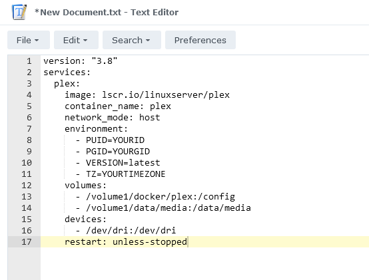Screen dimensions: 369x280
Task: Open the Preferences button
Action: [x=200, y=40]
